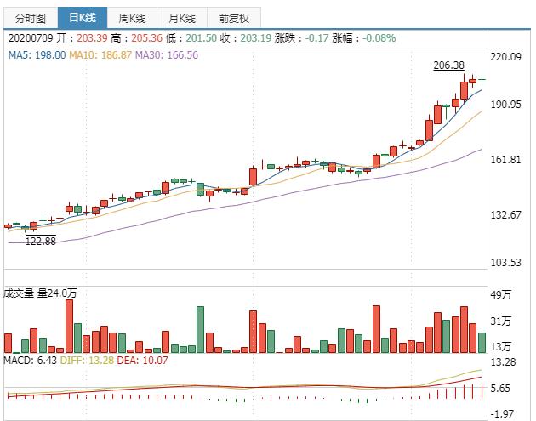This screenshot has height=421, width=536.
Task: Open the 周K线 weekly chart tab
Action: [x=133, y=18]
